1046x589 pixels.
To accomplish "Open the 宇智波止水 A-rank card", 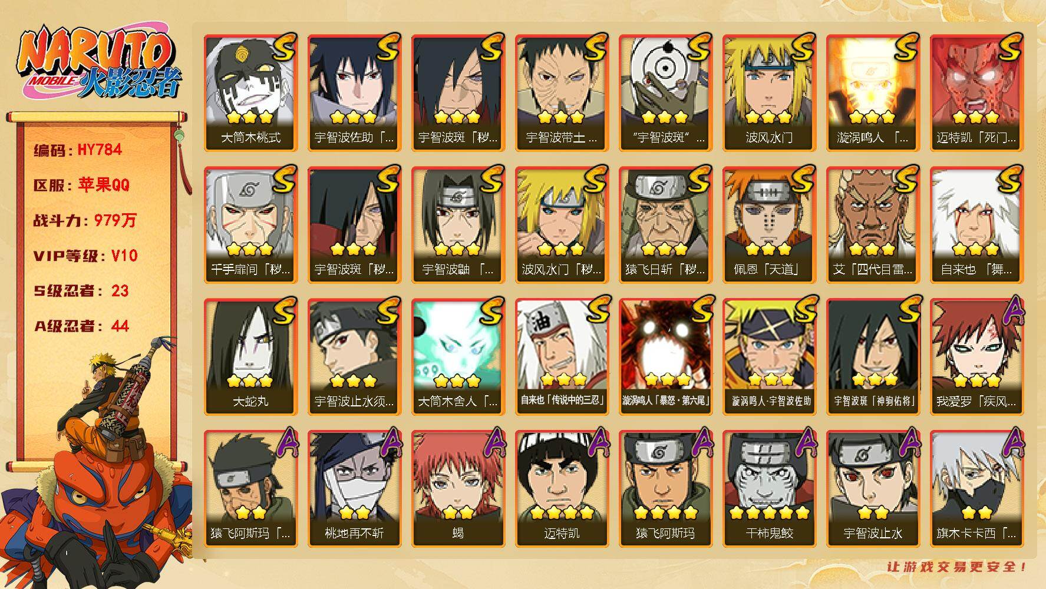I will (x=873, y=489).
